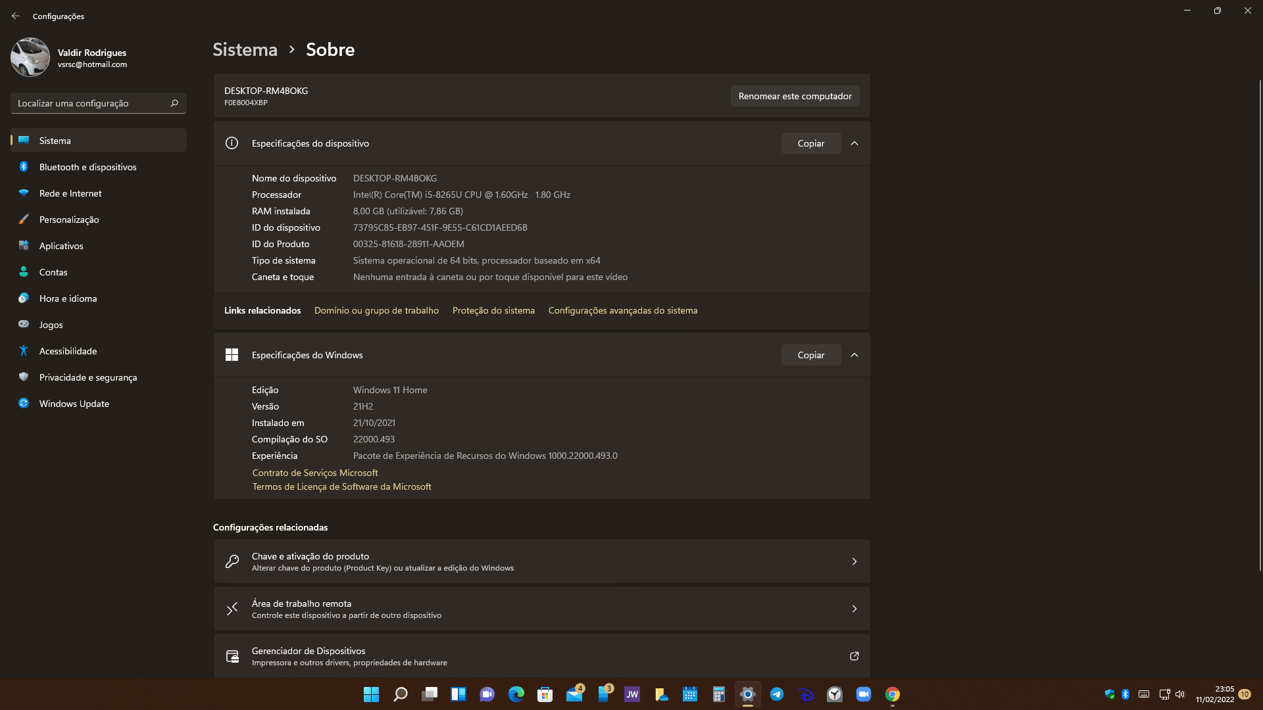Image resolution: width=1263 pixels, height=710 pixels.
Task: Collapse Especificações do dispositivo section
Action: coord(854,143)
